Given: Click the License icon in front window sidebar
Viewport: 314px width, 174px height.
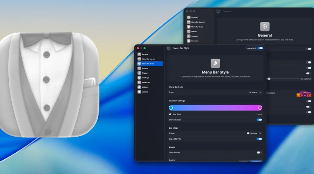Looking at the screenshot, I should click(139, 92).
